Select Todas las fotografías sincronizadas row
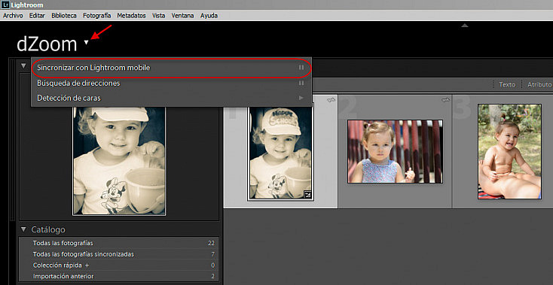 click(119, 254)
